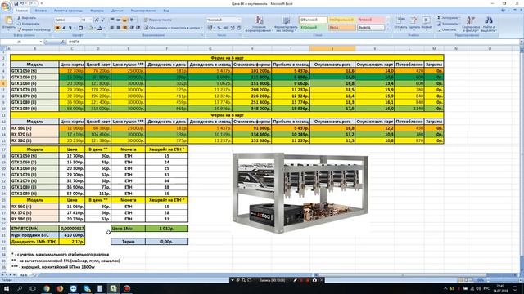Center cell text horizontally
The height and width of the screenshot is (294, 524).
pos(118,28)
